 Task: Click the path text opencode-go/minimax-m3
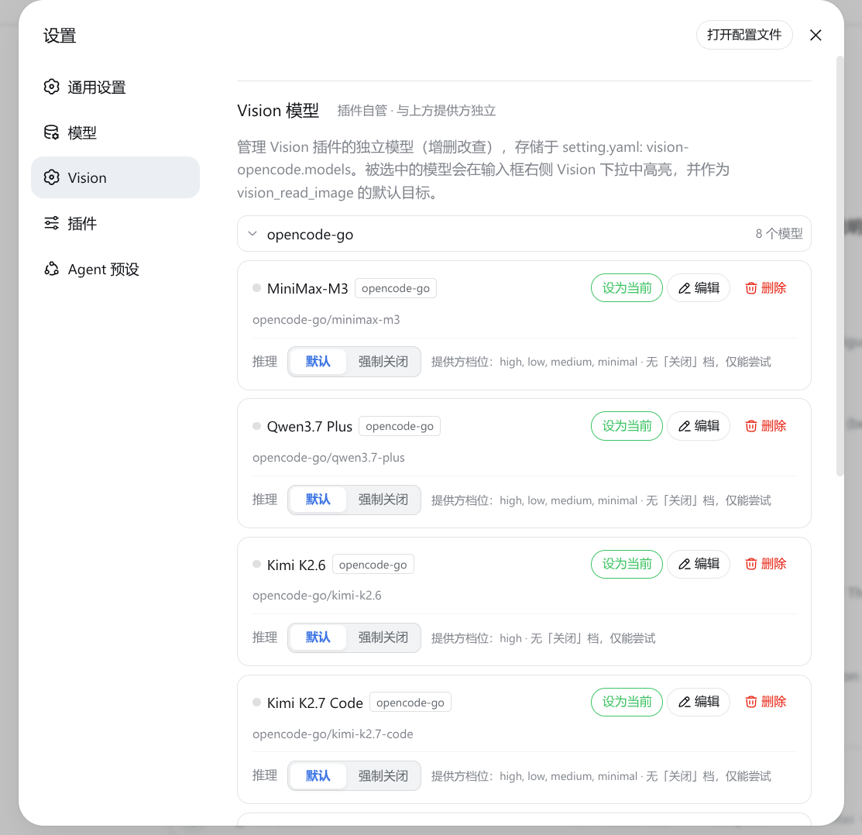coord(326,319)
